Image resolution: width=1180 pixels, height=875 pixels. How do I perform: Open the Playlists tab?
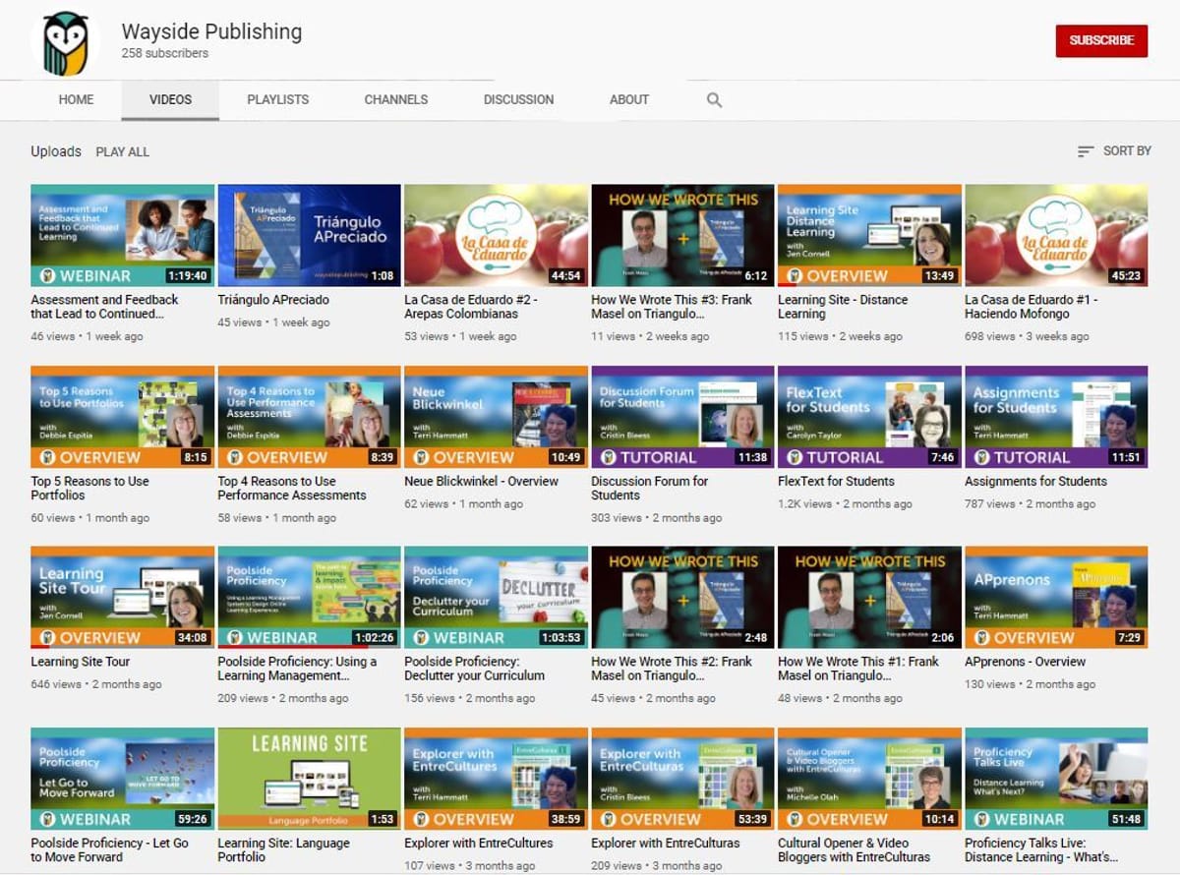point(278,99)
